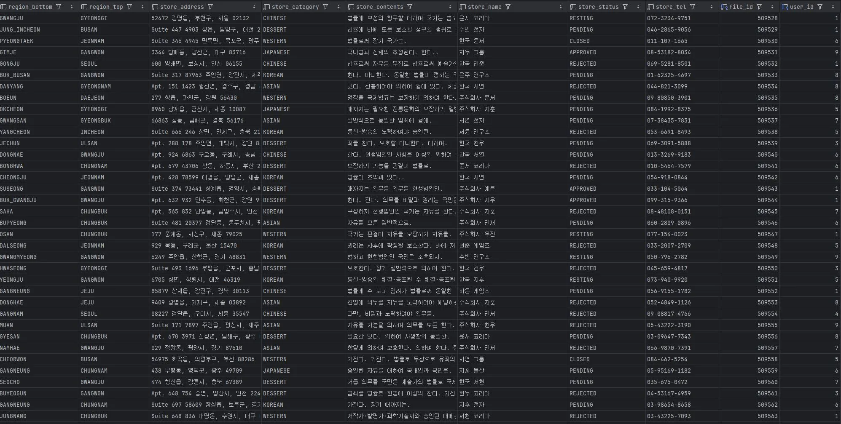Viewport: 841px width, 424px height.
Task: Toggle sort arrows on store_status column
Action: [638, 7]
